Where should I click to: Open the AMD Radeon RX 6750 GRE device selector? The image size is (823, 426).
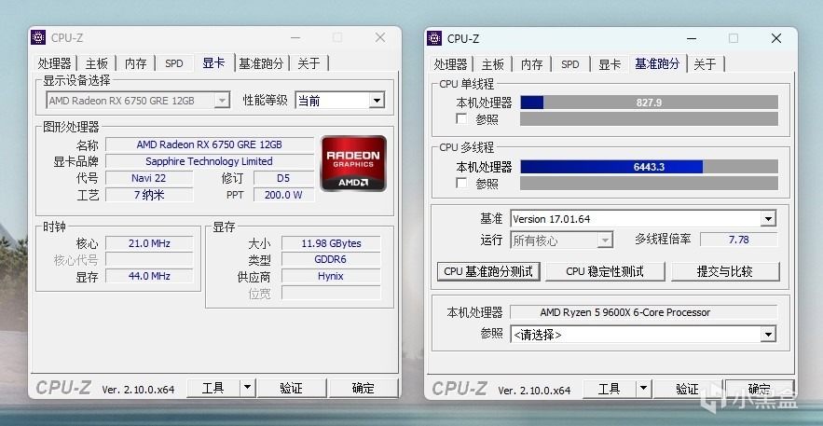(x=138, y=100)
